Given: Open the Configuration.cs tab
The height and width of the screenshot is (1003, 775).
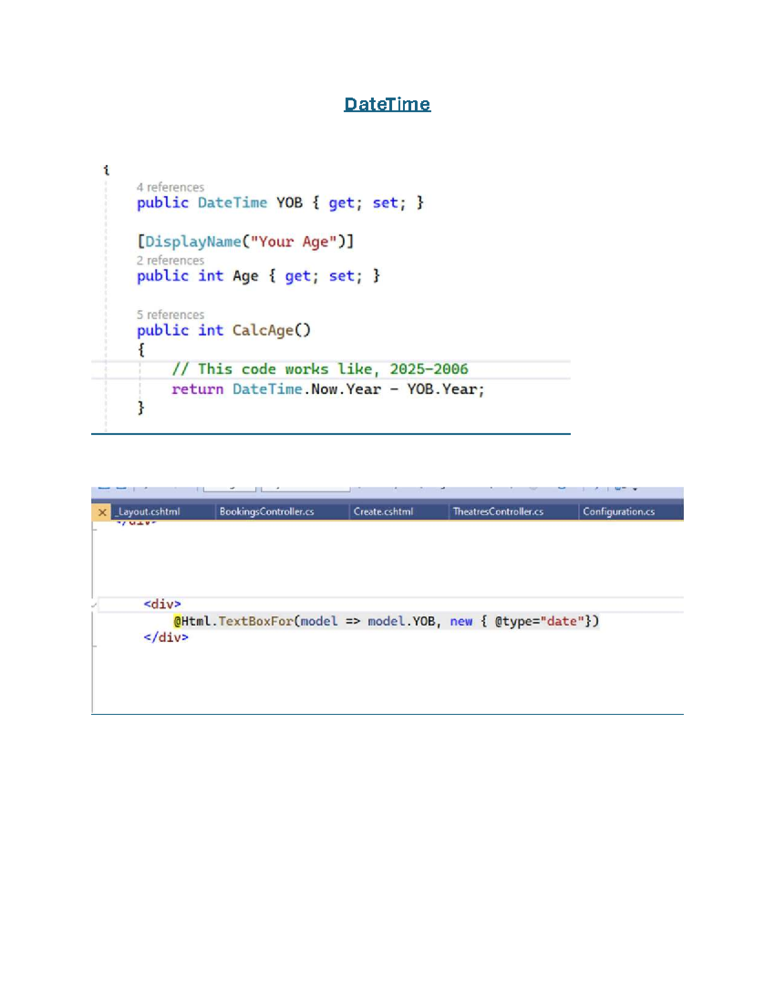Looking at the screenshot, I should [619, 512].
